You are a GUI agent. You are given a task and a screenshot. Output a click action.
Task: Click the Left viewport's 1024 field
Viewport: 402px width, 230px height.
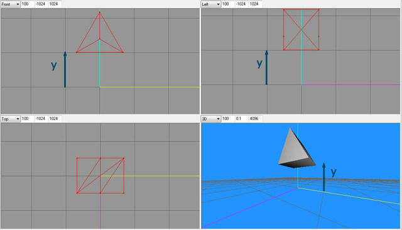255,4
